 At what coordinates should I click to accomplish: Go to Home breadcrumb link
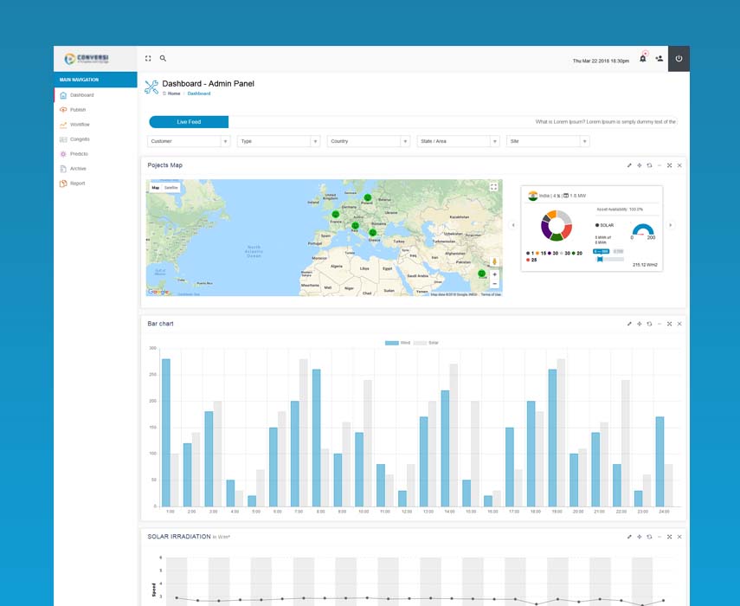click(x=174, y=93)
